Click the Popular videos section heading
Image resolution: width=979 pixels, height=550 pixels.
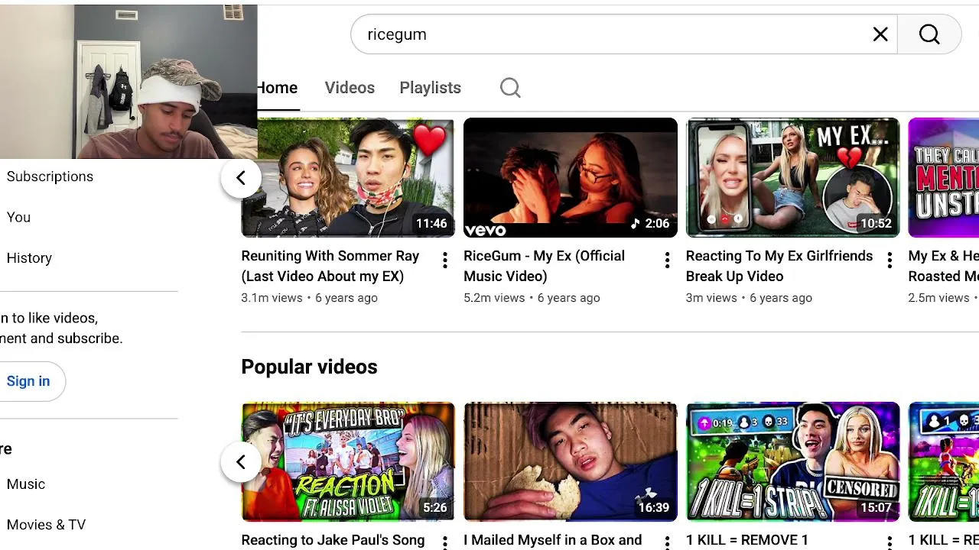[x=309, y=367]
